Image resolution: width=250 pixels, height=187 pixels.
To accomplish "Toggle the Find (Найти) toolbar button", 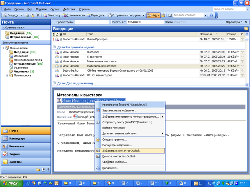I will 154,15.
